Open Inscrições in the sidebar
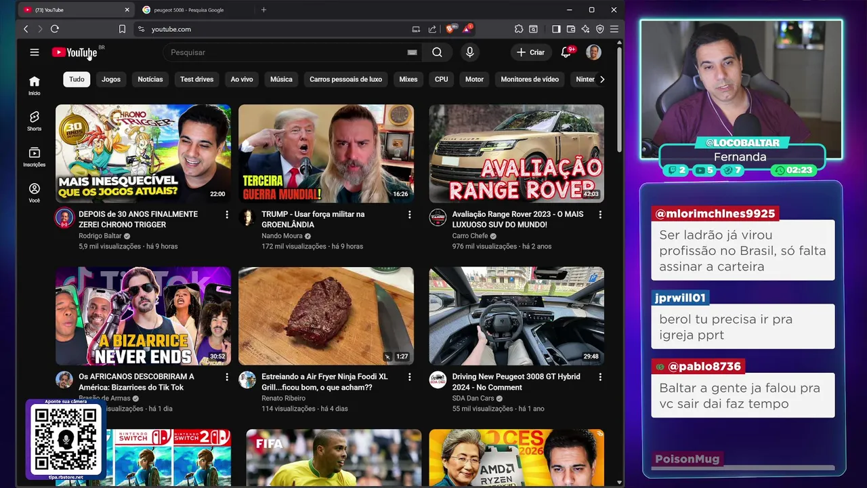The image size is (867, 488). point(35,157)
